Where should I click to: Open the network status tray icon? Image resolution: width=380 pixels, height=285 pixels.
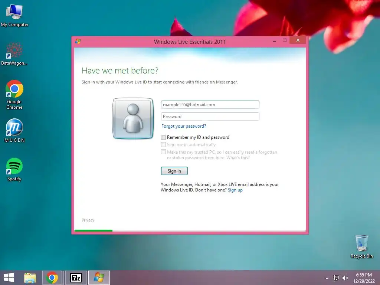click(x=336, y=278)
